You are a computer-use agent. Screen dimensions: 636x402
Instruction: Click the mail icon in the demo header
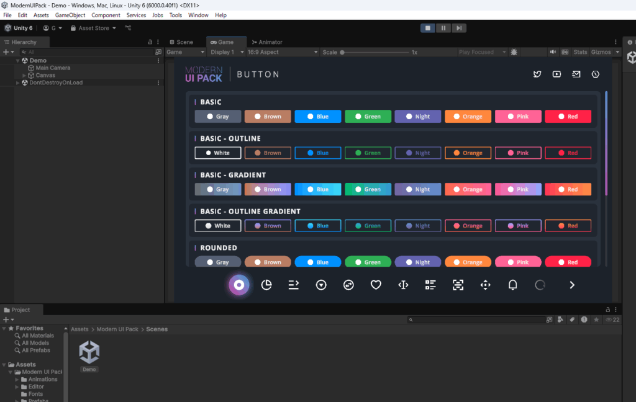click(576, 74)
